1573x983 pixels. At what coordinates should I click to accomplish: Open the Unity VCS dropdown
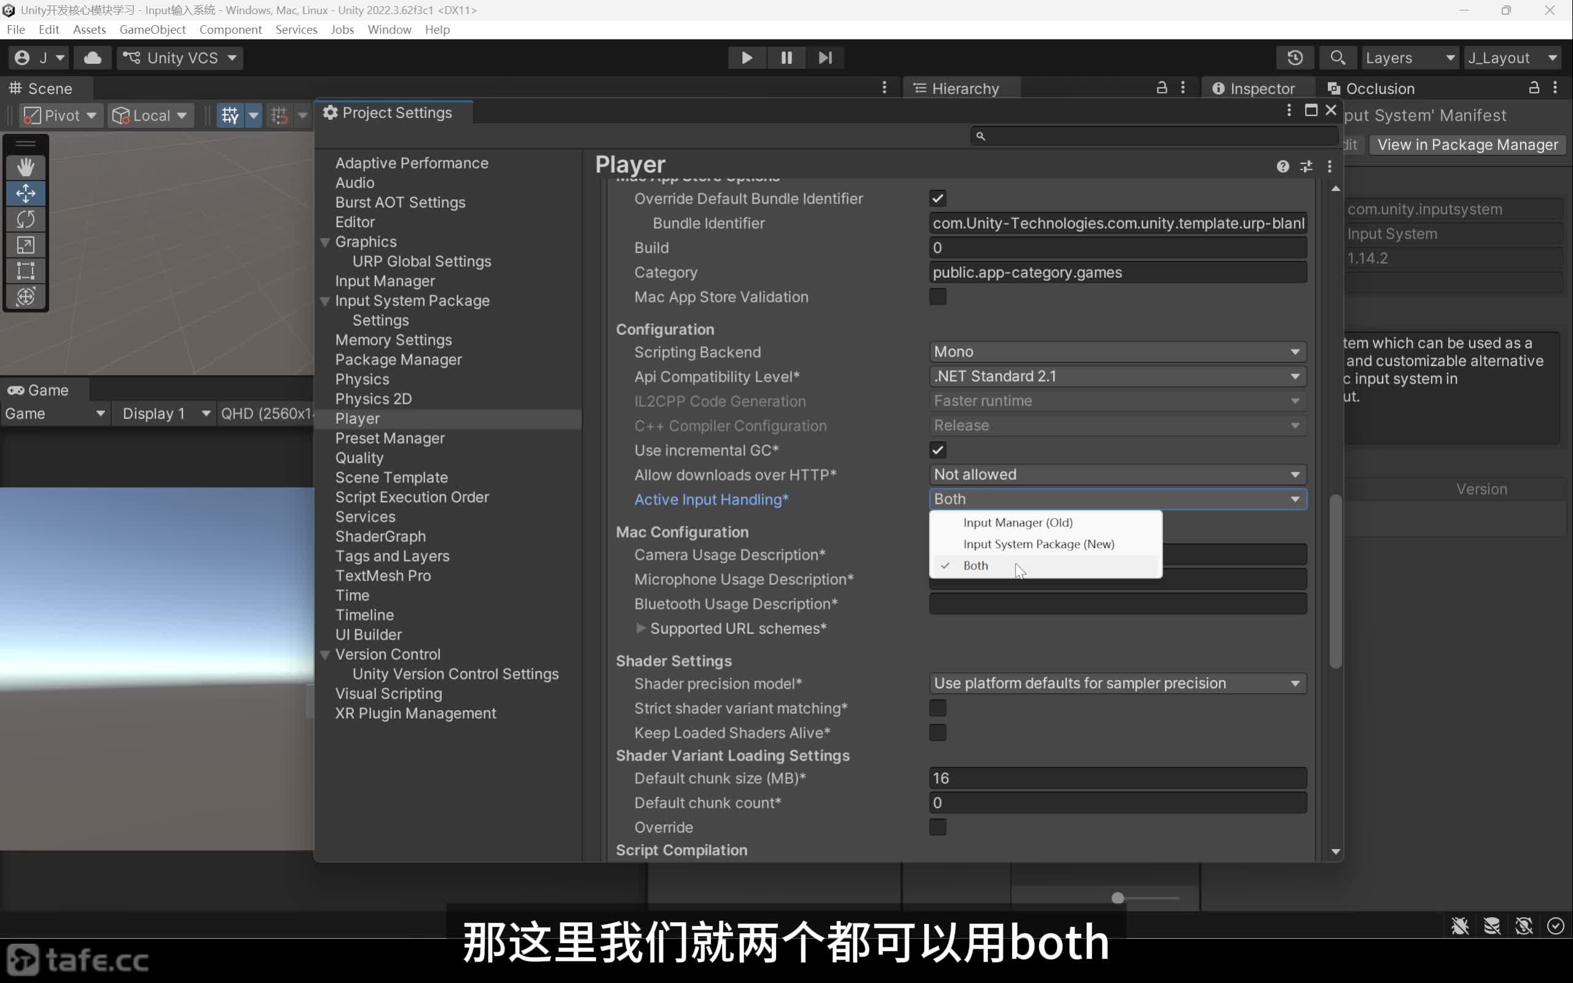click(180, 58)
